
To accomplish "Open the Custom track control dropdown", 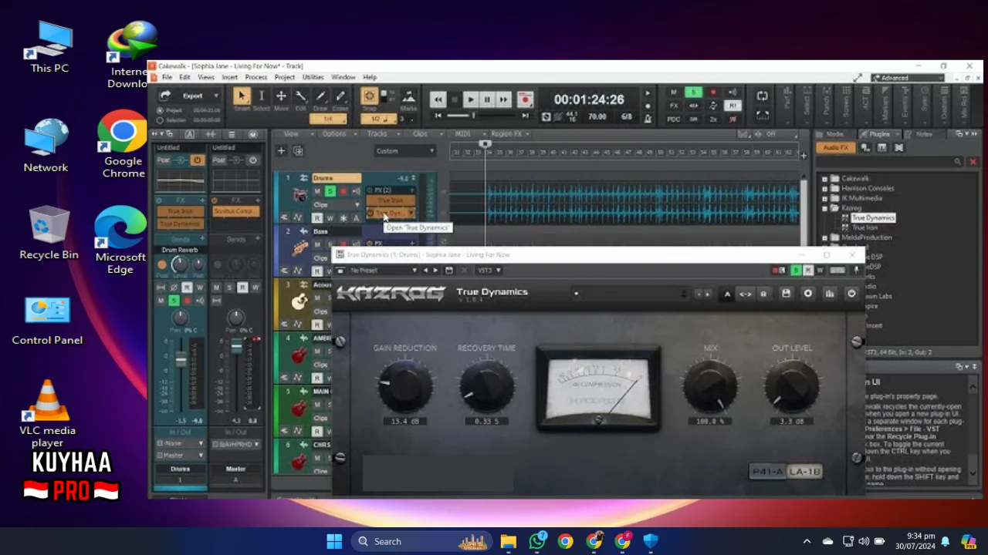I will click(x=405, y=151).
